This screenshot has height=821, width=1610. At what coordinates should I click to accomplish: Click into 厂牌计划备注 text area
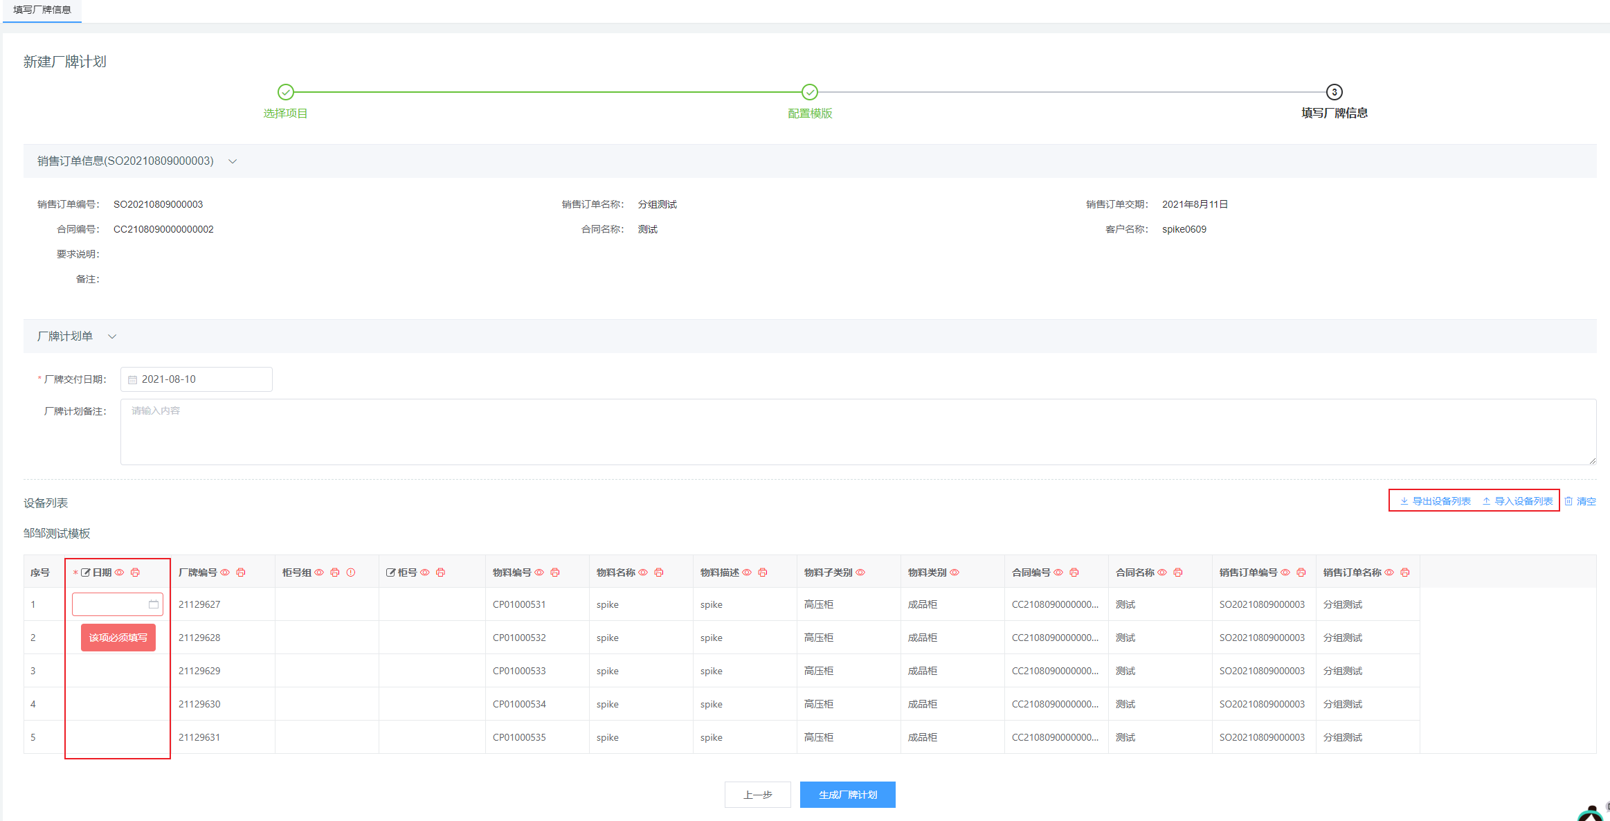(x=858, y=431)
